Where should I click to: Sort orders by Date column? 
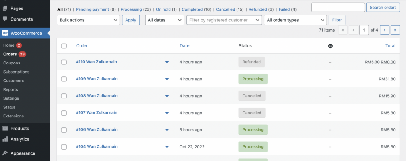(184, 46)
